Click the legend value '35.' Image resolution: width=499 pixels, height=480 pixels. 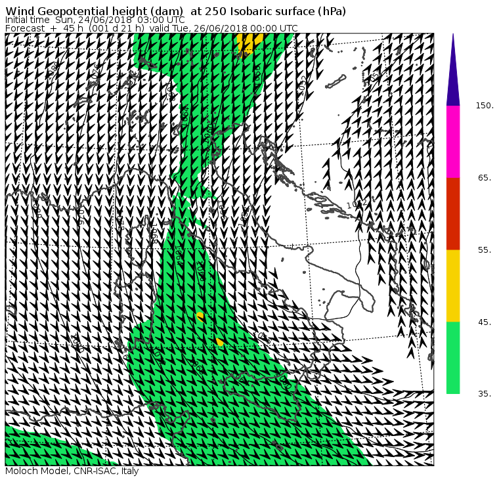pyautogui.click(x=485, y=394)
